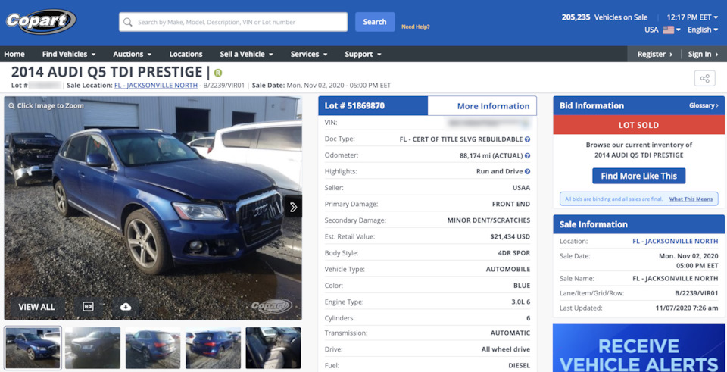This screenshot has height=372, width=727.
Task: Click the next image arrow on photo
Action: [293, 207]
